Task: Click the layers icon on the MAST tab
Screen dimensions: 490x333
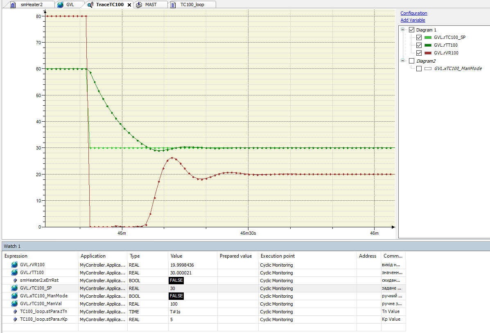Action: (139, 5)
